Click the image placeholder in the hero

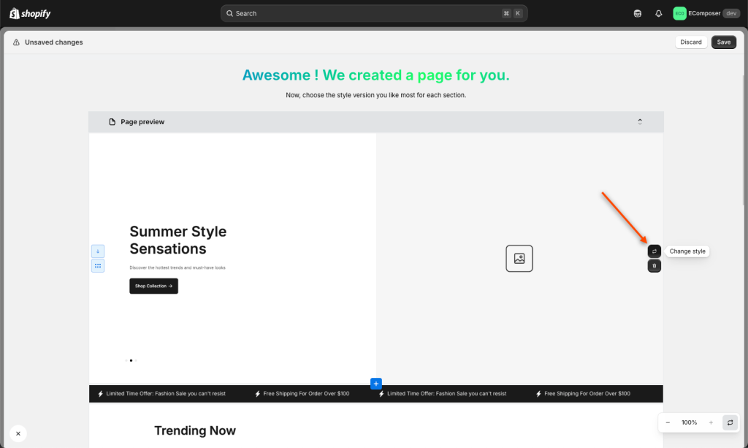(x=519, y=259)
